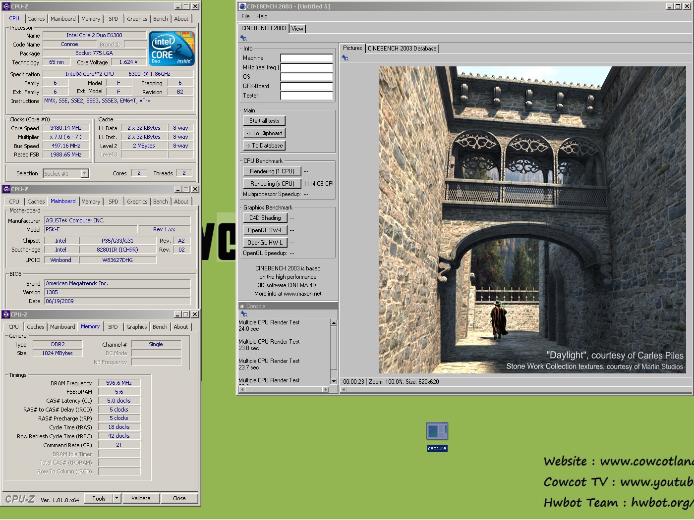
Task: Click the console scroll up arrow
Action: [x=334, y=323]
